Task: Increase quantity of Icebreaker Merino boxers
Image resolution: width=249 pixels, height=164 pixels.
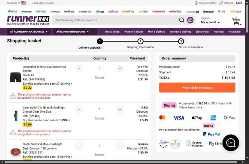Action: tap(120, 68)
